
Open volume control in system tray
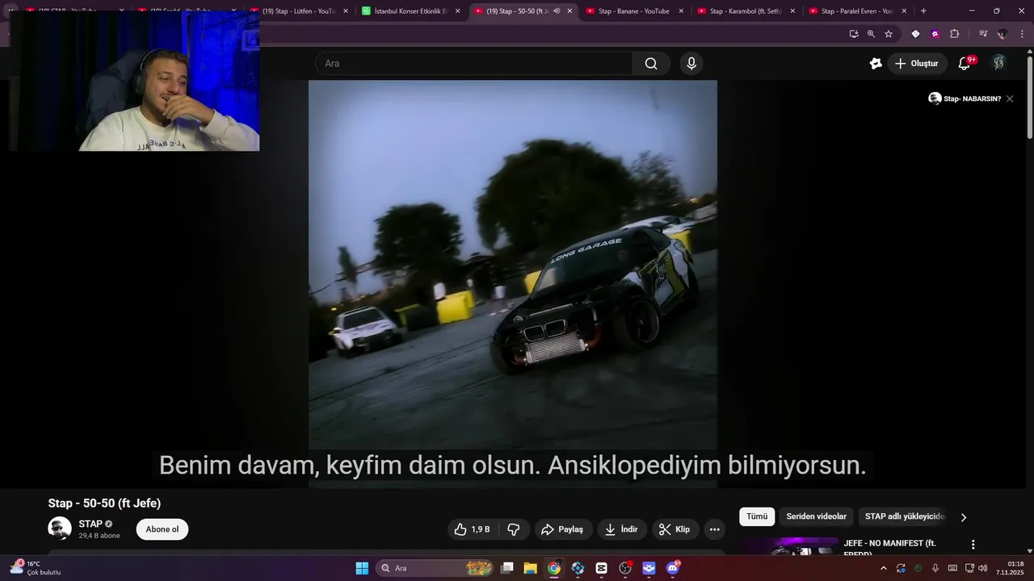coord(983,568)
